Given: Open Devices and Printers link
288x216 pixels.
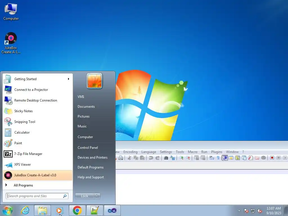Looking at the screenshot, I should (92, 157).
